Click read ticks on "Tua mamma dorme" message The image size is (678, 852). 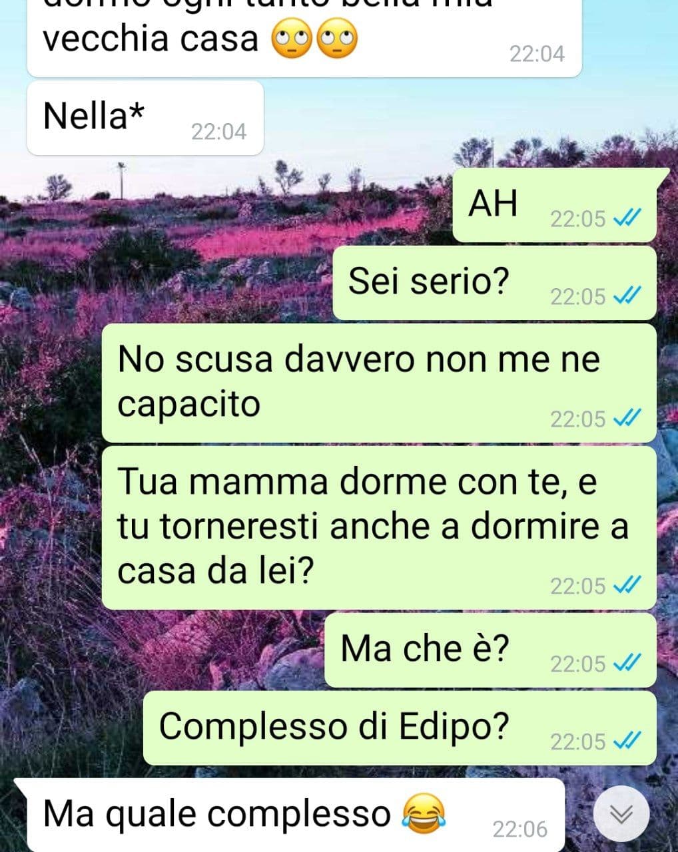point(627,586)
